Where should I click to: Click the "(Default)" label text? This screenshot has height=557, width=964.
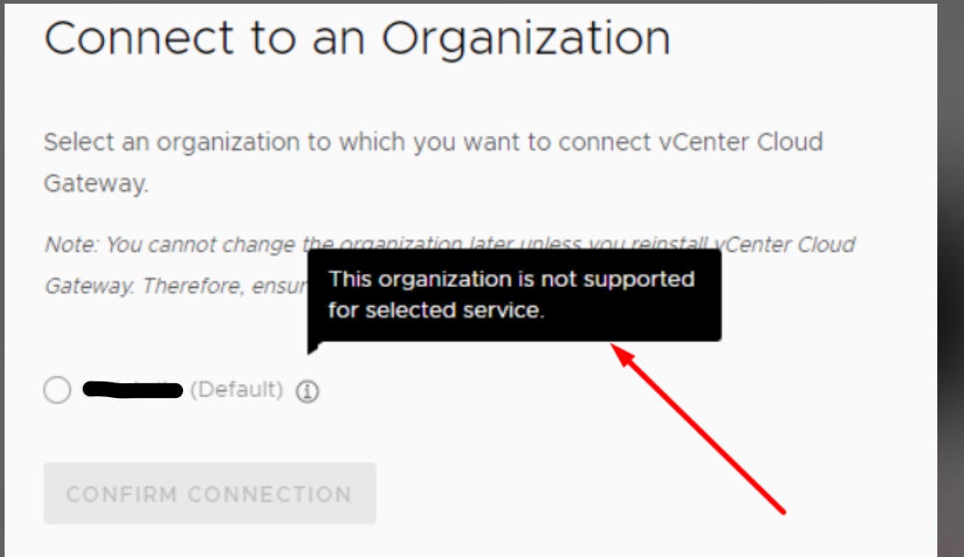[236, 390]
